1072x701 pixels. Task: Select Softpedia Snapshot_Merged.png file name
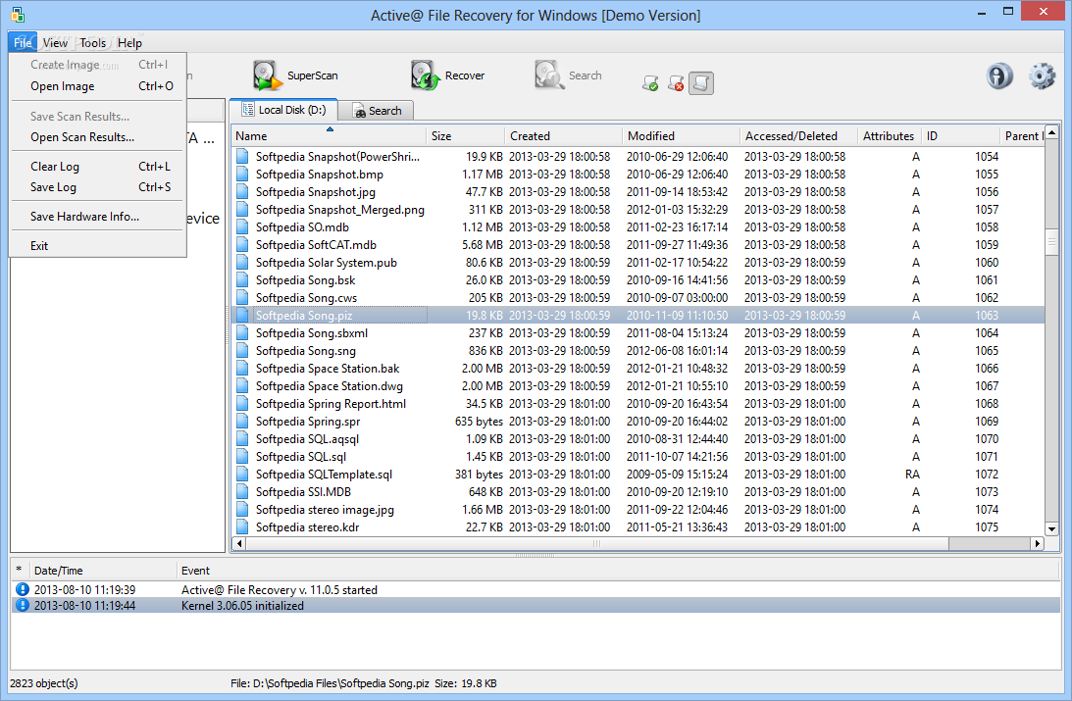[339, 210]
